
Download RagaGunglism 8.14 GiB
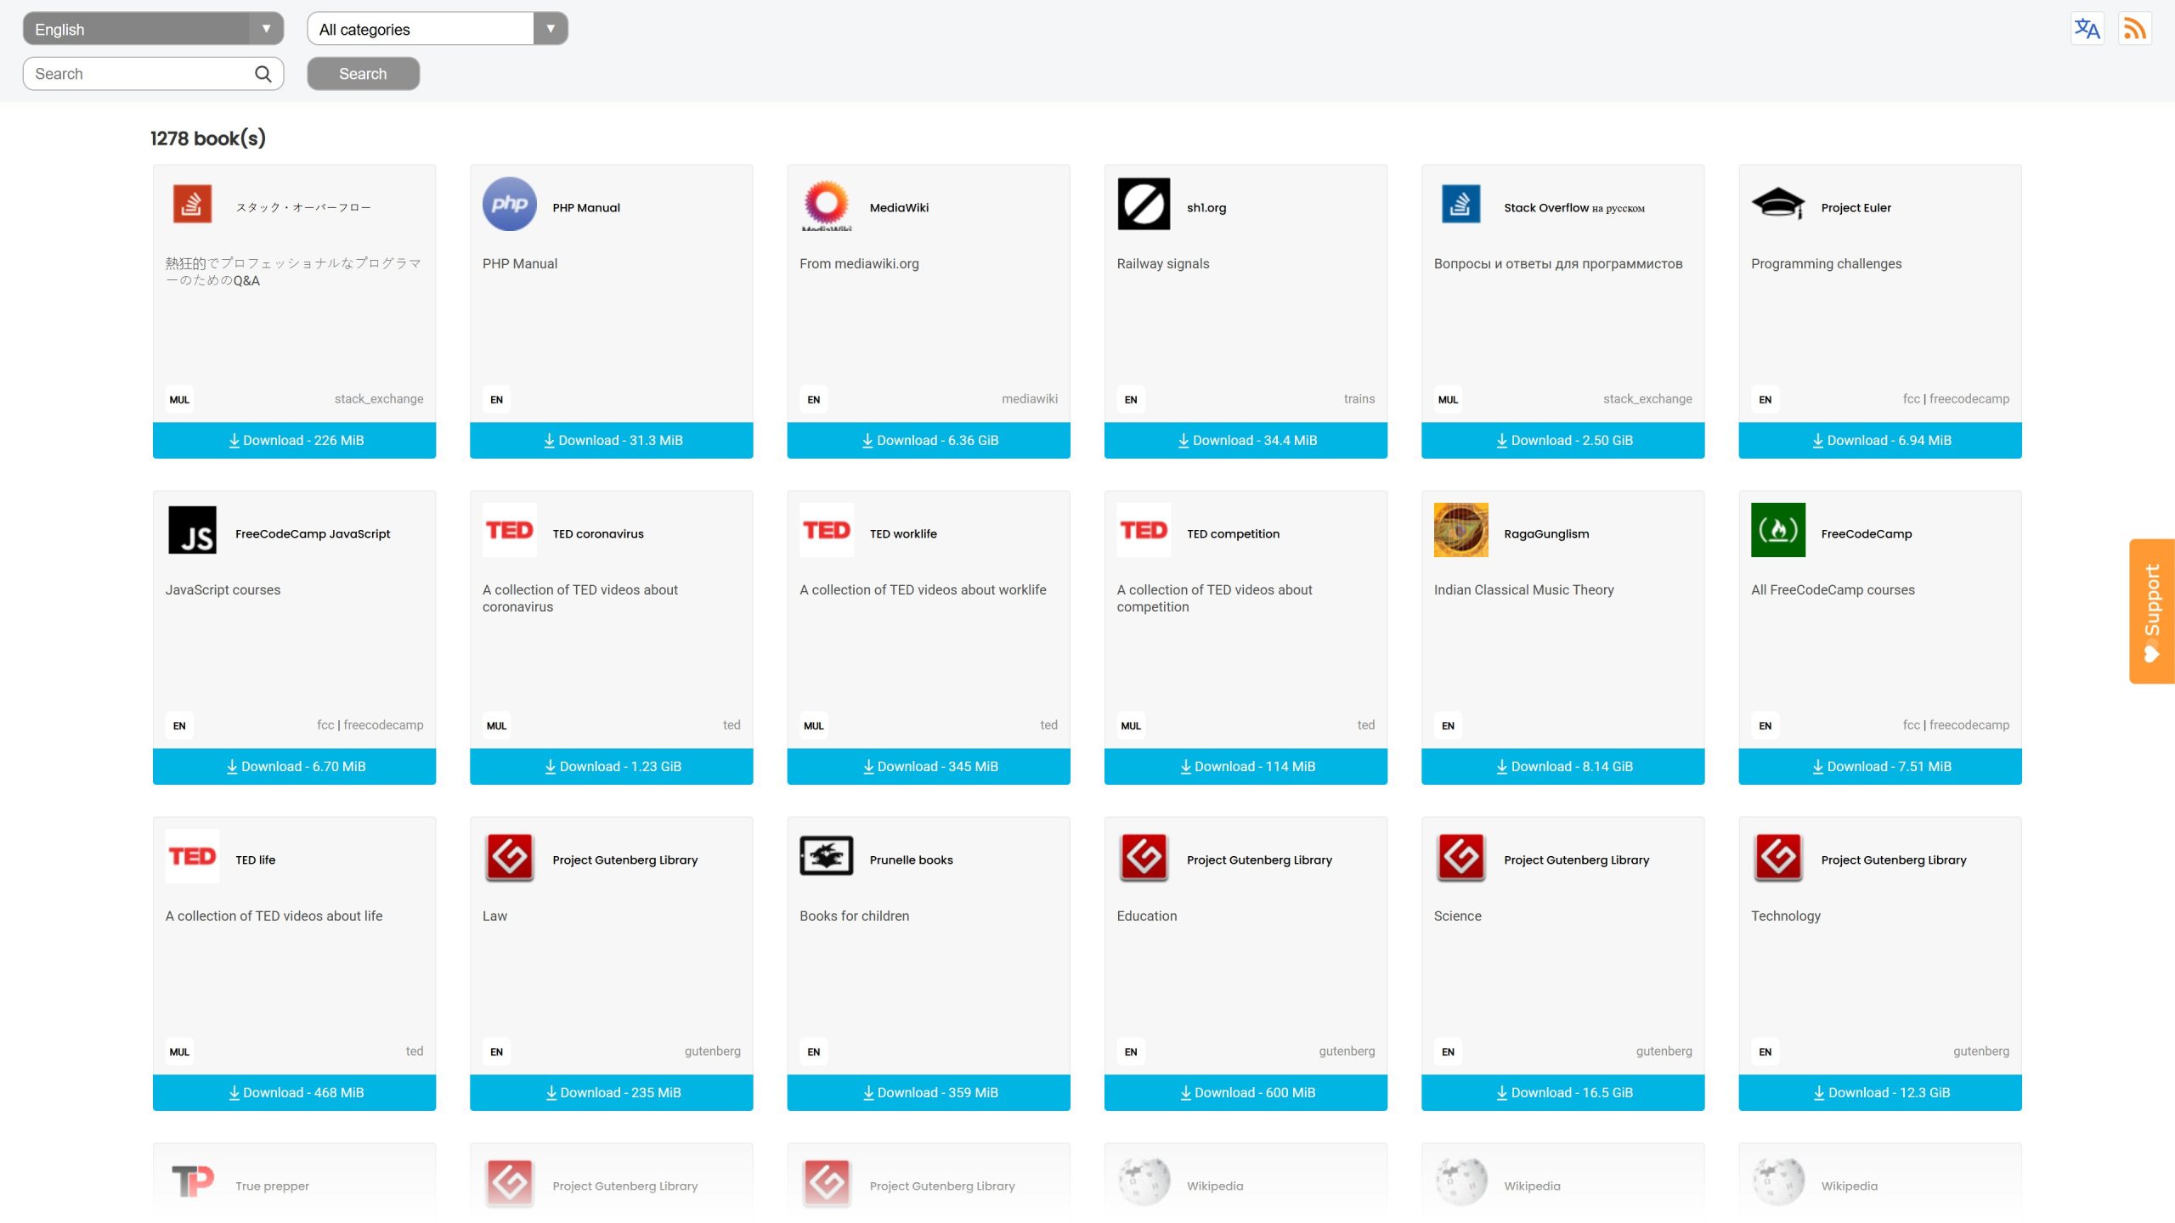(1563, 766)
